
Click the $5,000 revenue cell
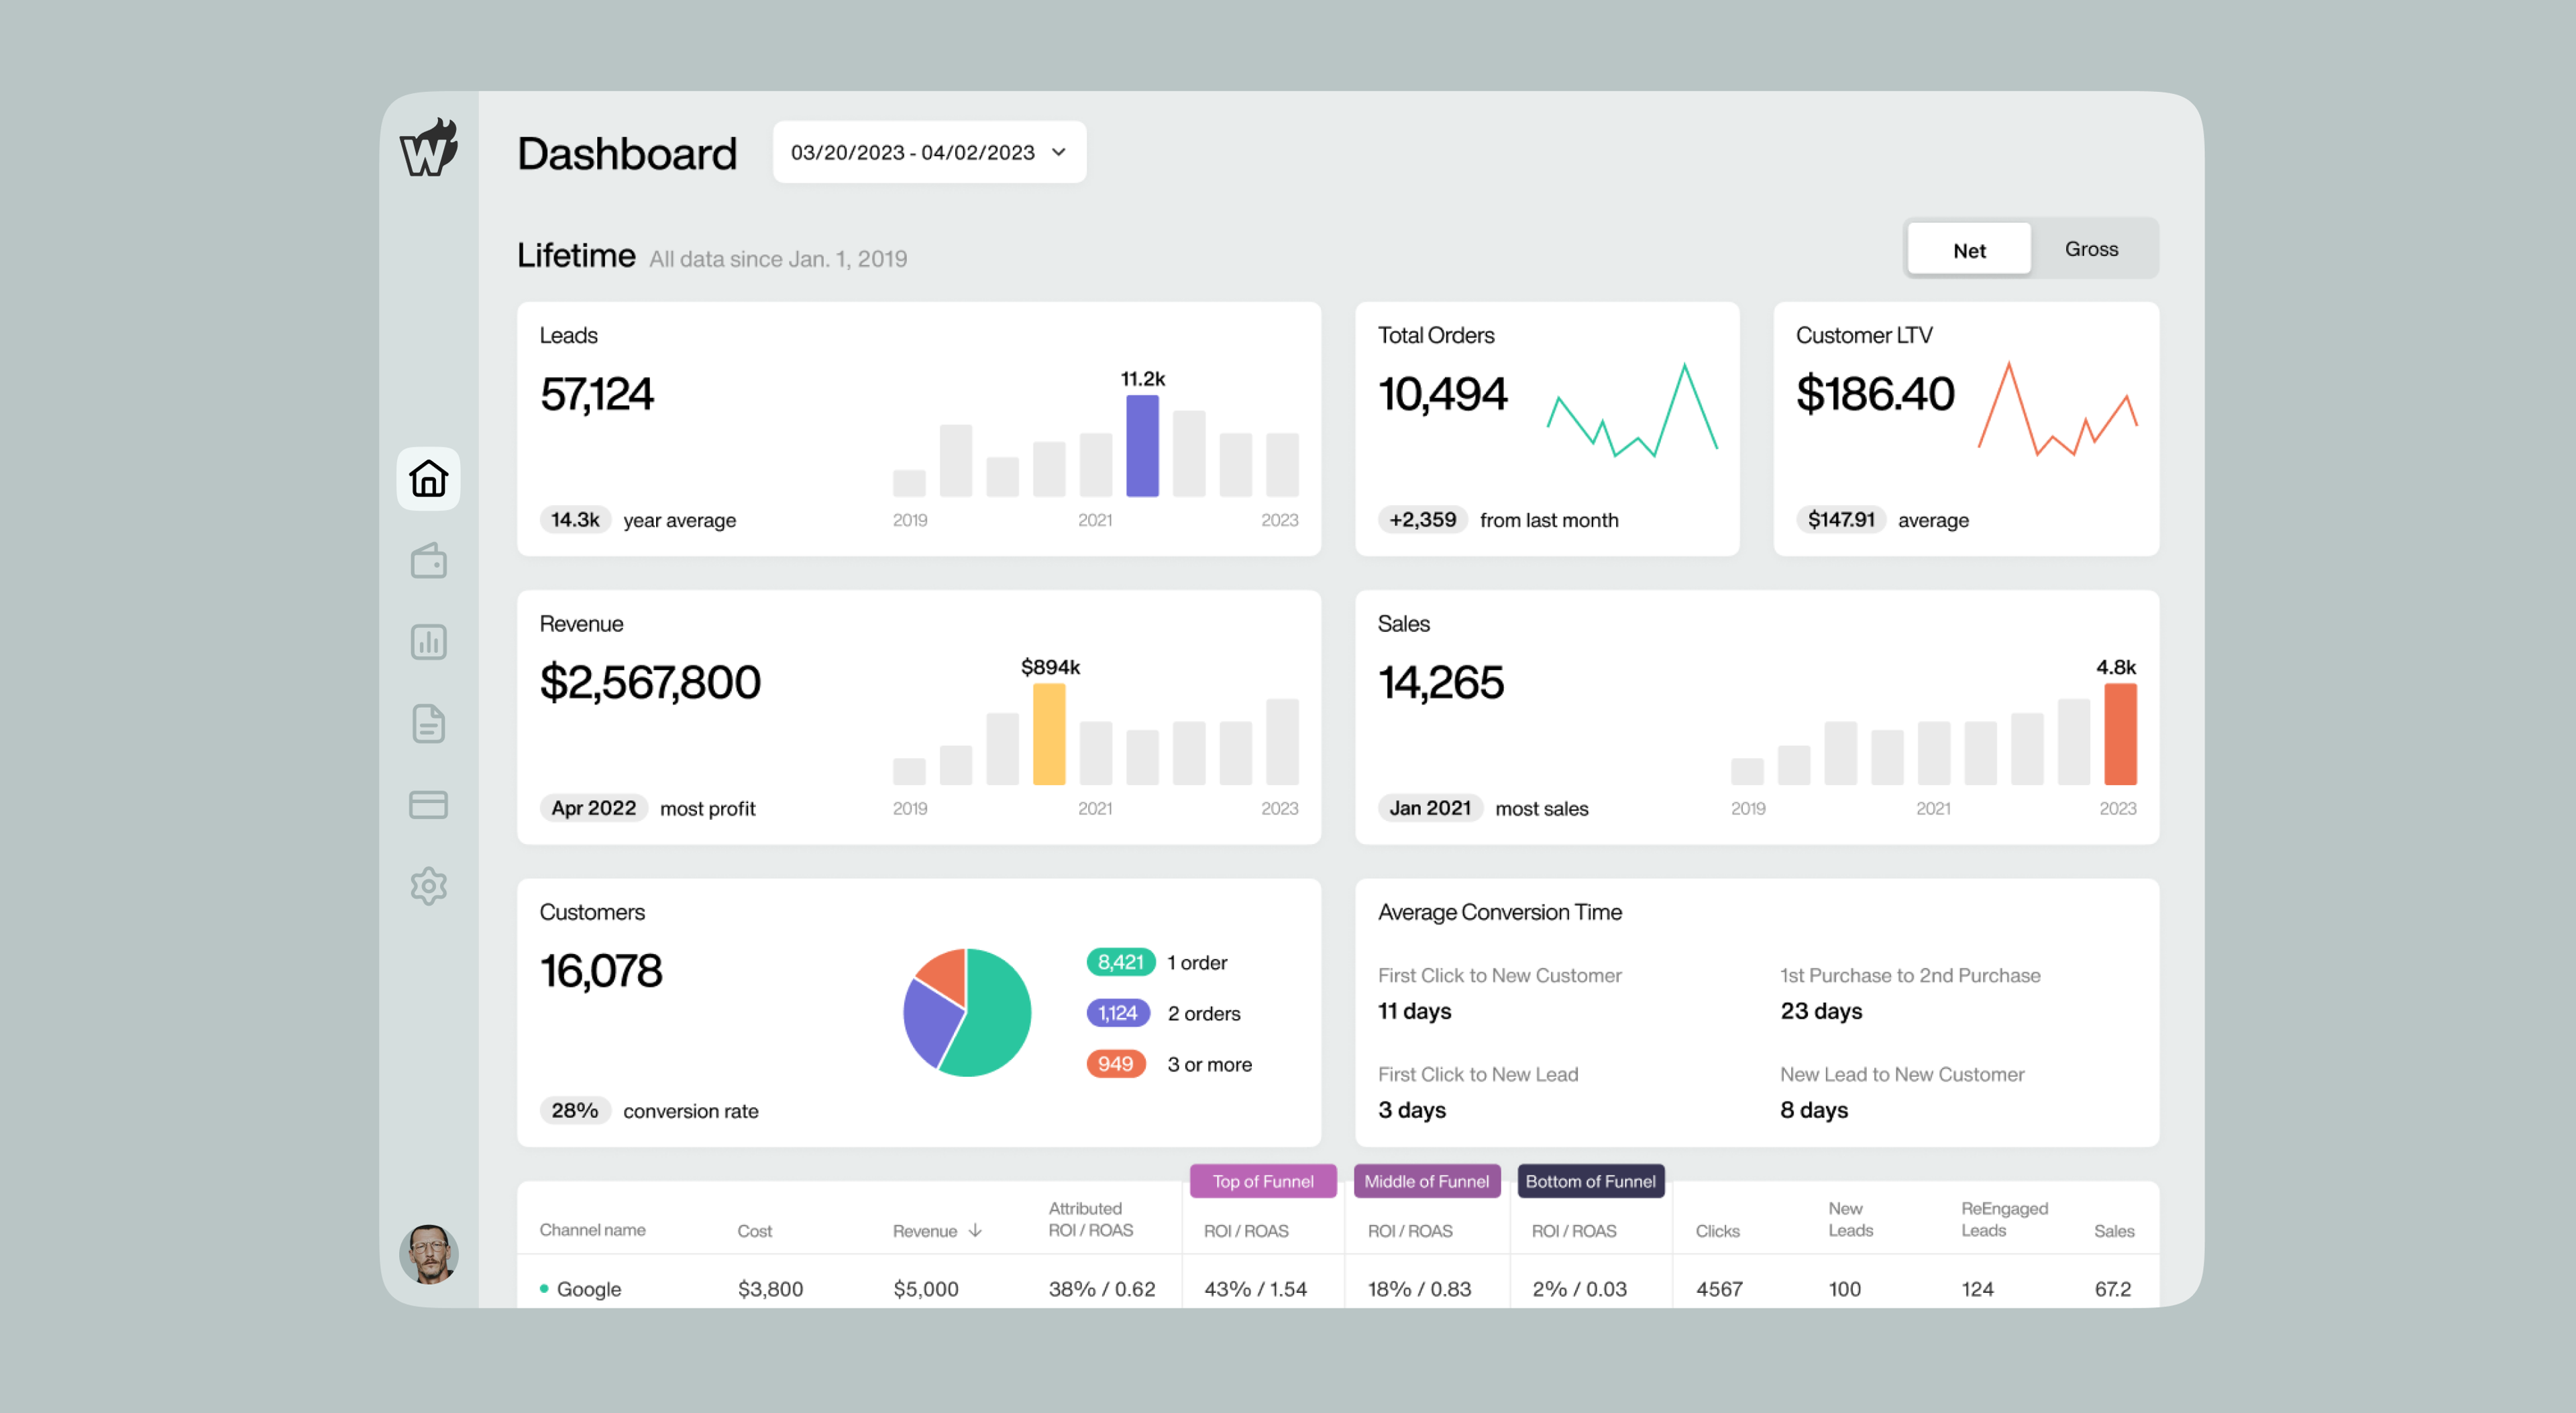[x=926, y=1289]
